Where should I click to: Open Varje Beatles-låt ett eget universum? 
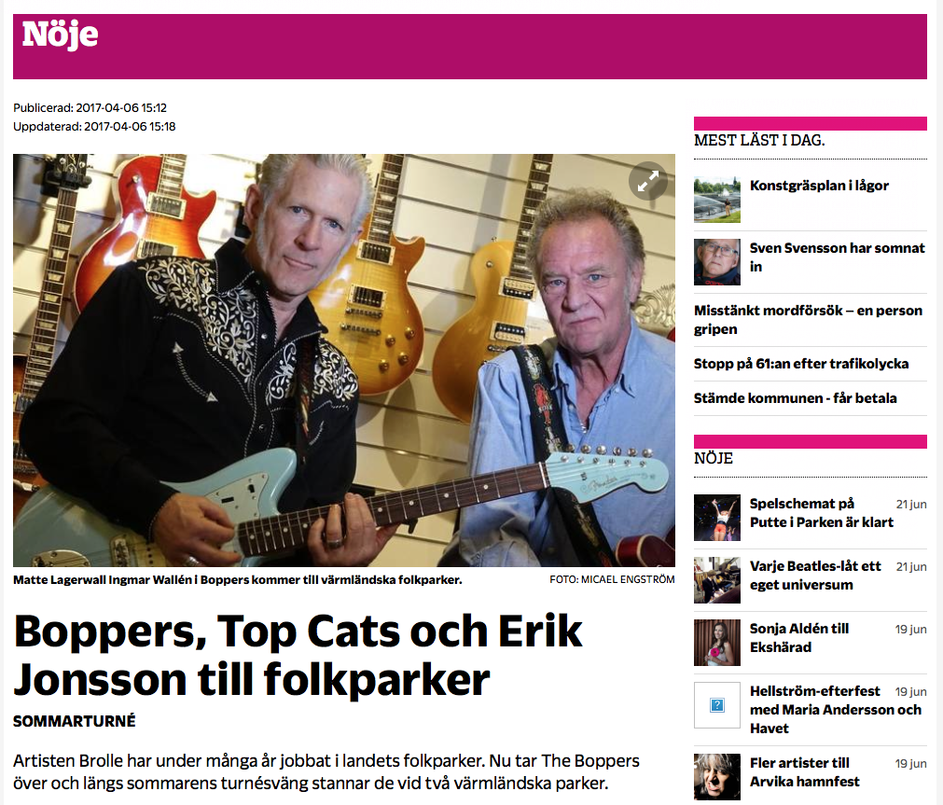(815, 576)
